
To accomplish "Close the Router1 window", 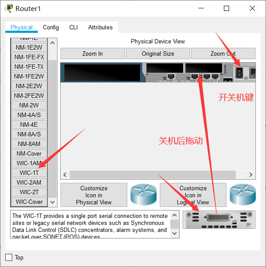I will [252, 8].
